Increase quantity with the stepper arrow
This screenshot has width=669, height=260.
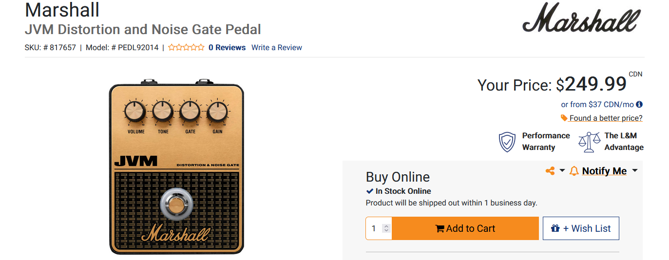pos(386,226)
